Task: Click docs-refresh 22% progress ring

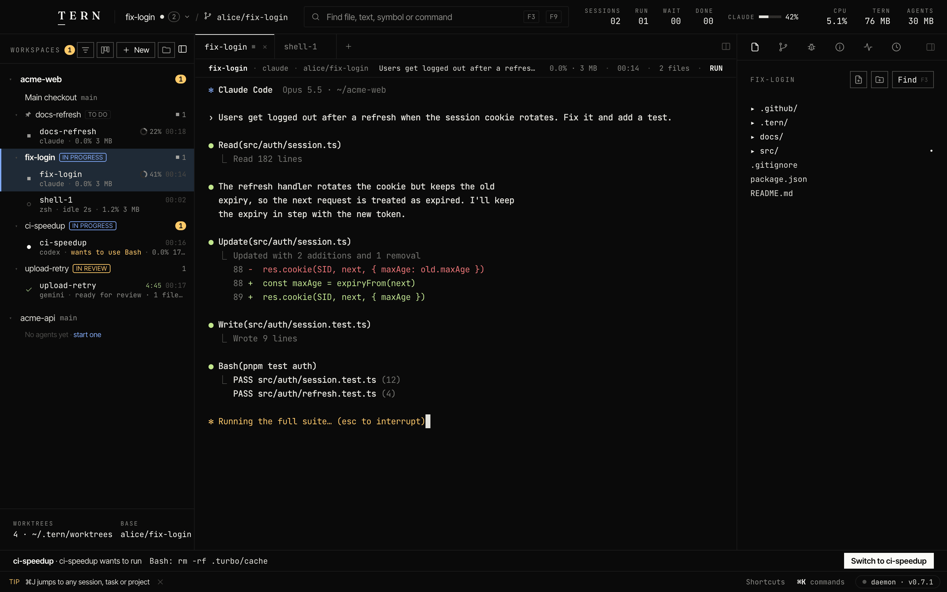Action: click(144, 132)
